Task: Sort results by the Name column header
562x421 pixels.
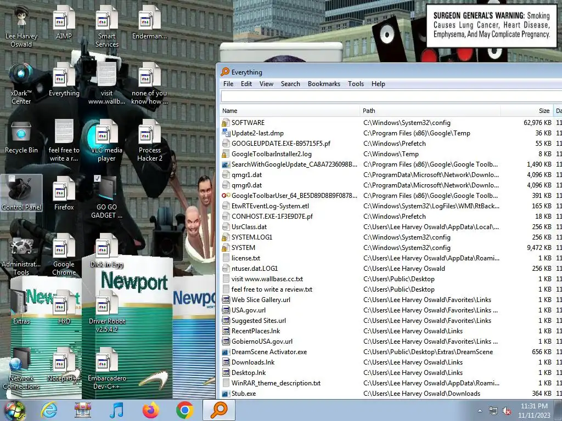Action: (290, 111)
